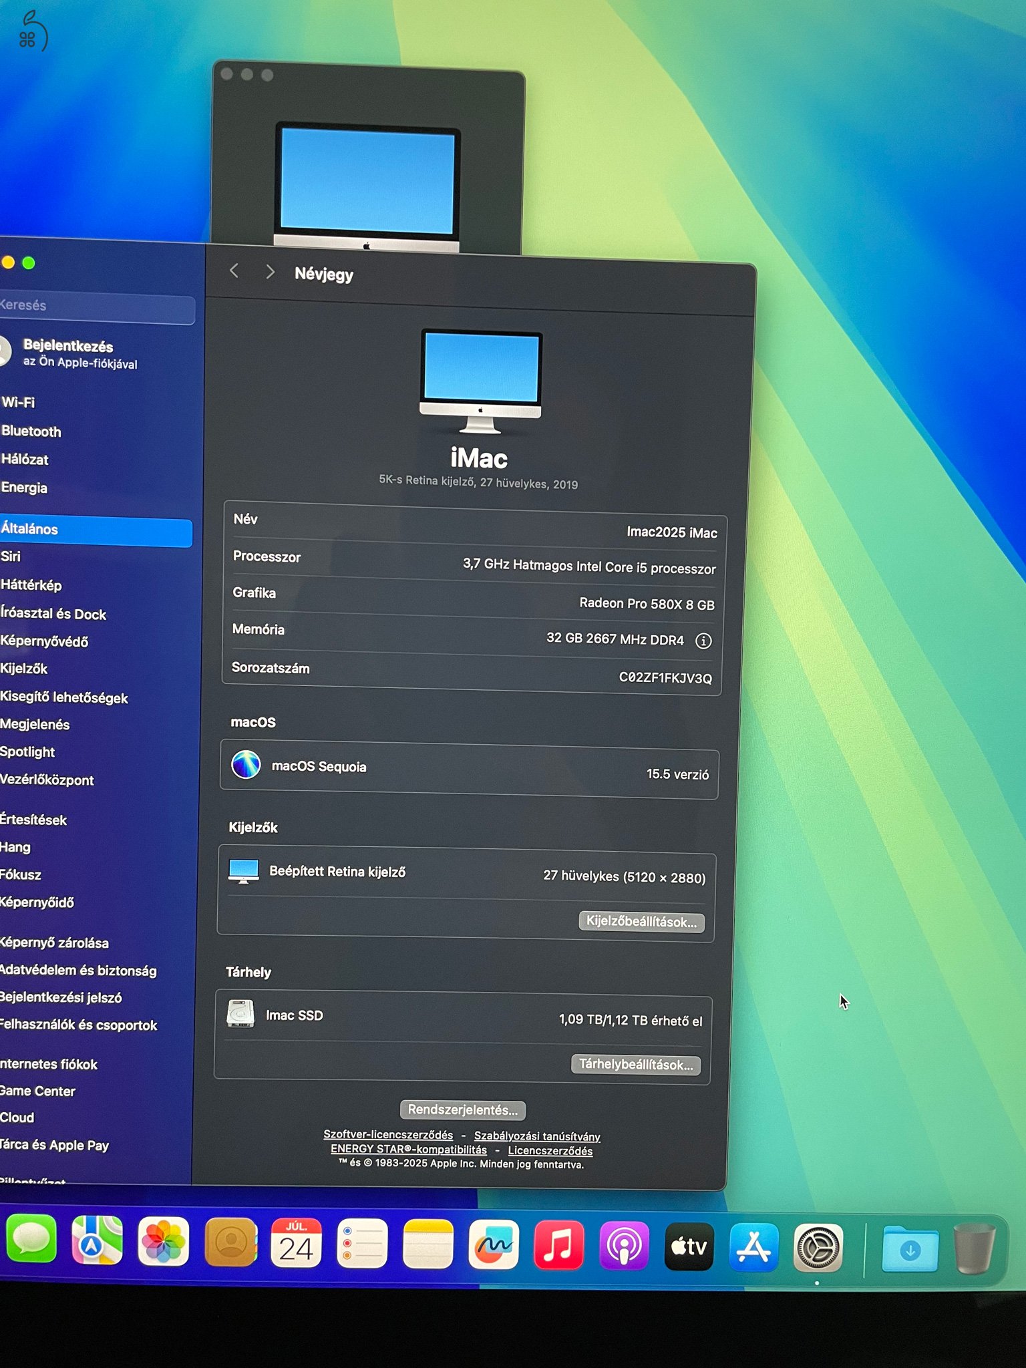Open Music from the Dock

point(559,1246)
